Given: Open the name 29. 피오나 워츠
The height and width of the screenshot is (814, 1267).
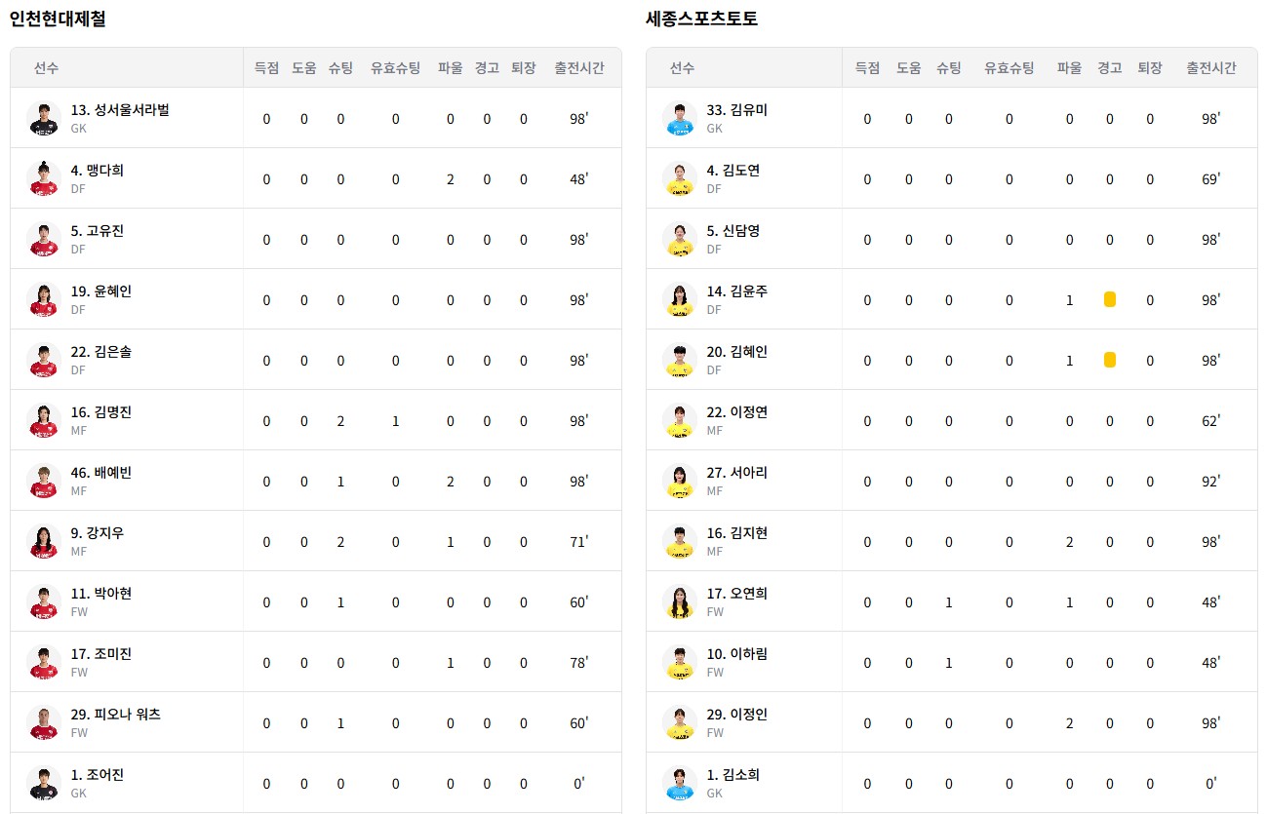Looking at the screenshot, I should click(x=116, y=715).
